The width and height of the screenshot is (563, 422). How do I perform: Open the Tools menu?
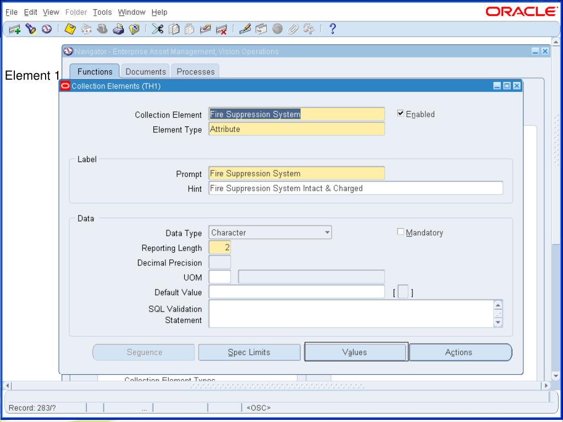coord(102,12)
